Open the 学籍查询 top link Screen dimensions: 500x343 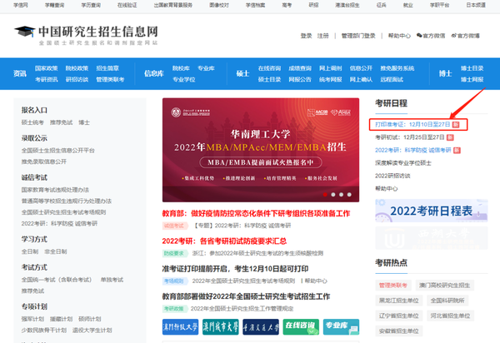click(54, 5)
